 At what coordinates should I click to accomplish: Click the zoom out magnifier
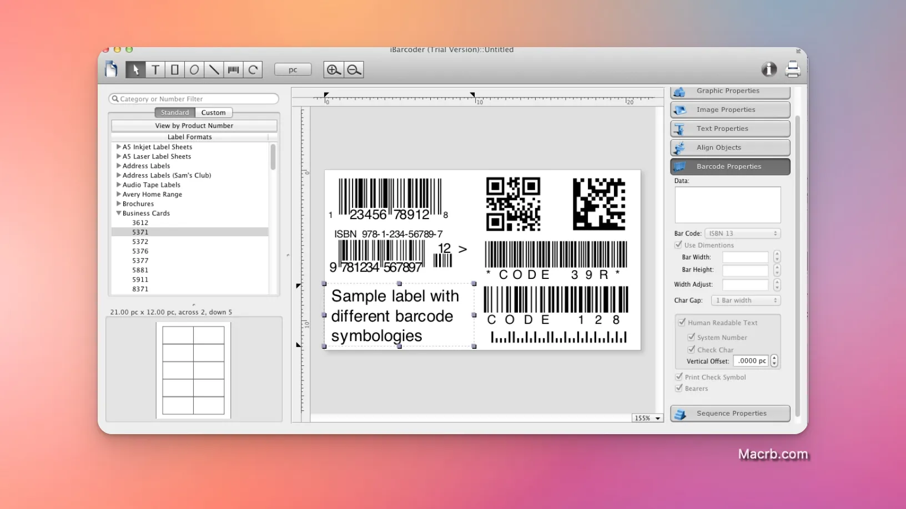click(x=354, y=70)
